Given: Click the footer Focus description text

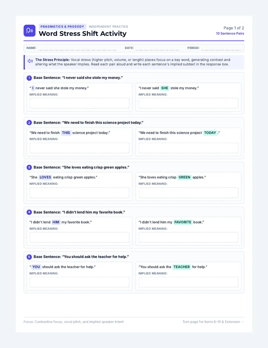Looking at the screenshot, I should (x=73, y=322).
